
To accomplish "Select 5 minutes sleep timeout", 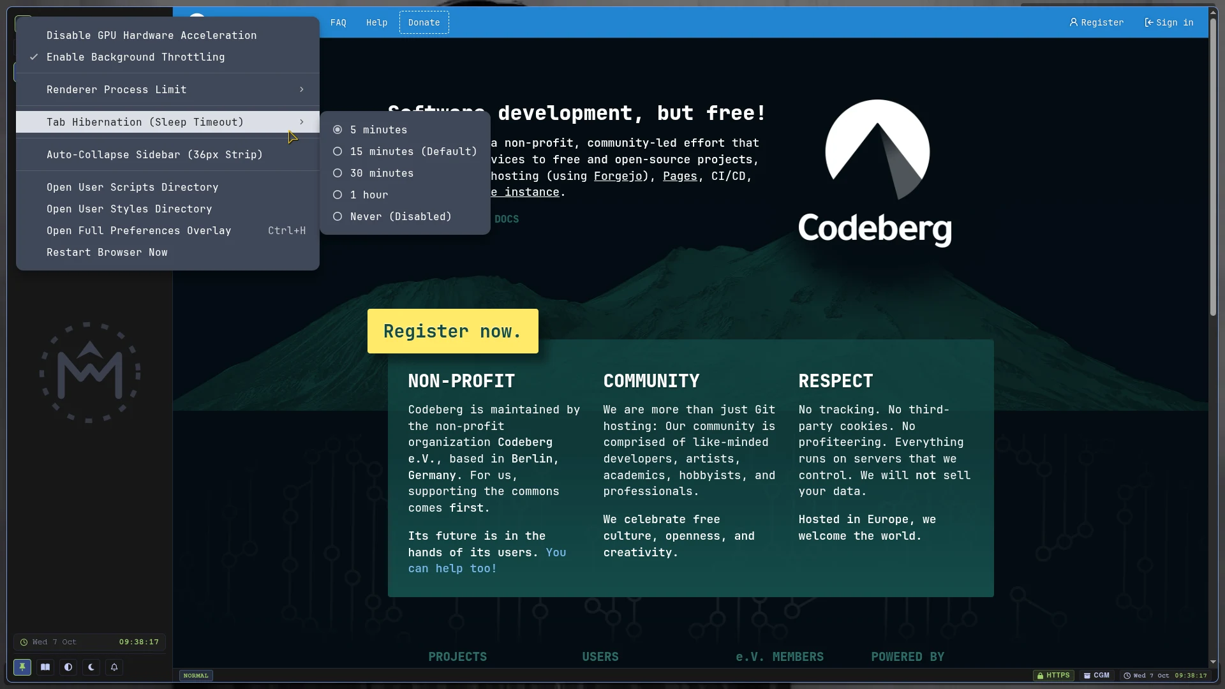I will point(405,130).
